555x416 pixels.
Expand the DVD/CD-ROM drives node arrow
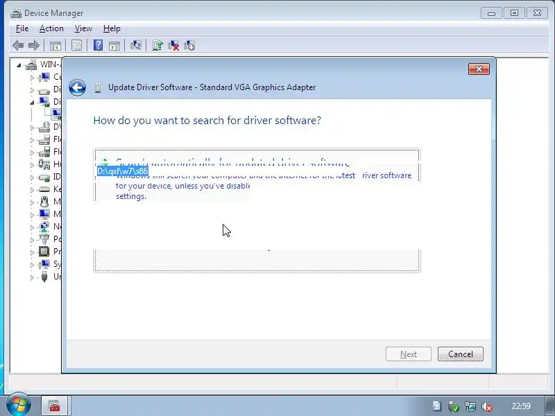coord(32,128)
